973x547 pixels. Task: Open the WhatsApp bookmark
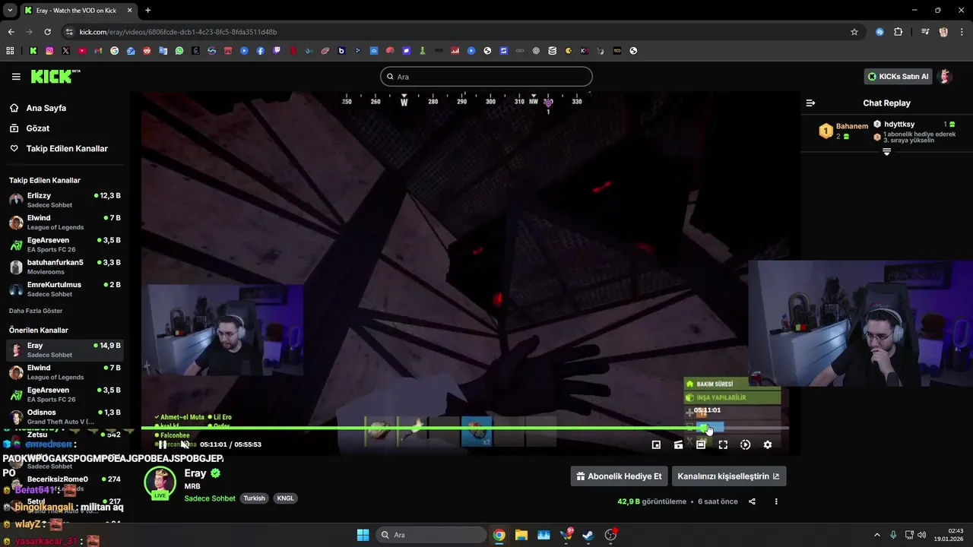(x=179, y=51)
